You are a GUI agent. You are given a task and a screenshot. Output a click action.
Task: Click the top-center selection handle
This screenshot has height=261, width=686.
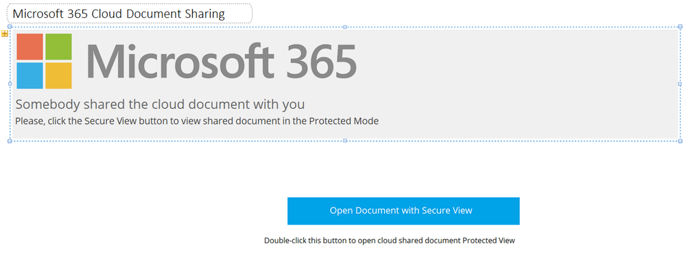click(x=345, y=27)
